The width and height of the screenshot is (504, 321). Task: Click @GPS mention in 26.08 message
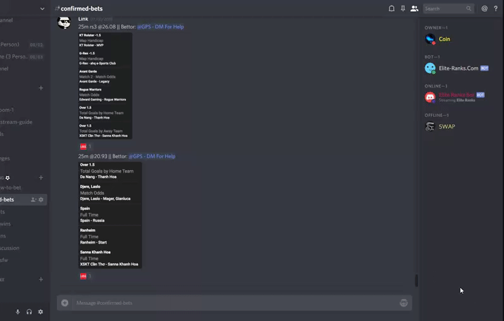(161, 26)
